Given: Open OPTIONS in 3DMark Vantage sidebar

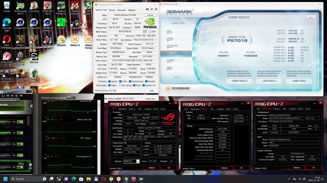Looking at the screenshot, I should click(x=170, y=39).
